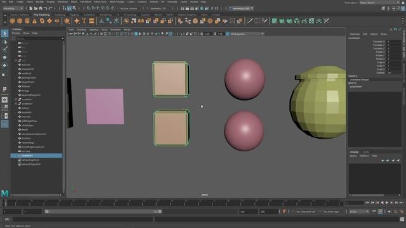This screenshot has height=228, width=406.
Task: Toggle sRGB gamma color management button
Action: pos(227,34)
